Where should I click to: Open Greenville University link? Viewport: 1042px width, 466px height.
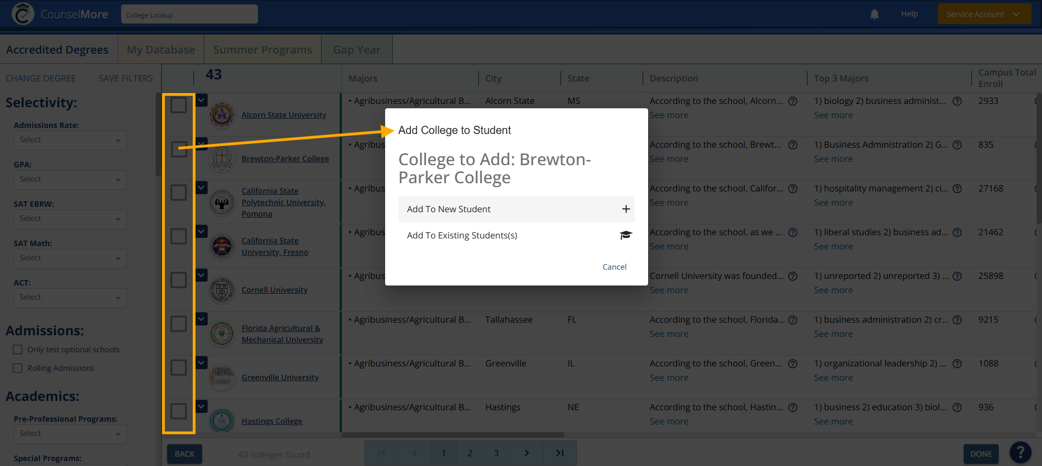[x=280, y=377]
